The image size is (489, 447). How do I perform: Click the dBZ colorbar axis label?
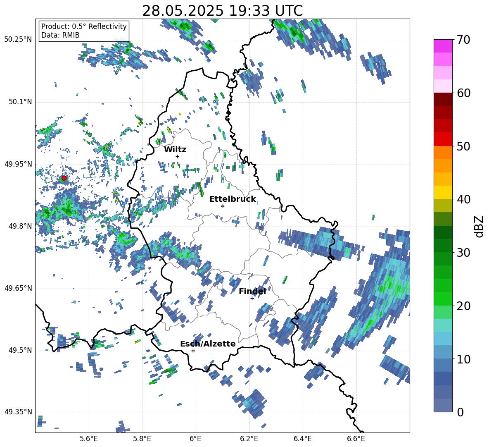pyautogui.click(x=480, y=226)
